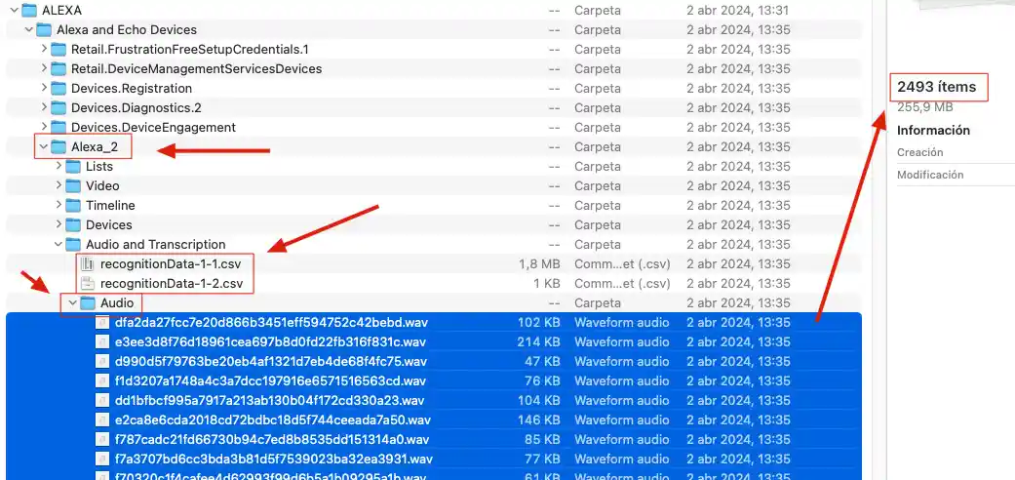Click Retail.FrustrationFreeSetupCredentials.1 folder icon
1015x480 pixels.
(x=59, y=49)
